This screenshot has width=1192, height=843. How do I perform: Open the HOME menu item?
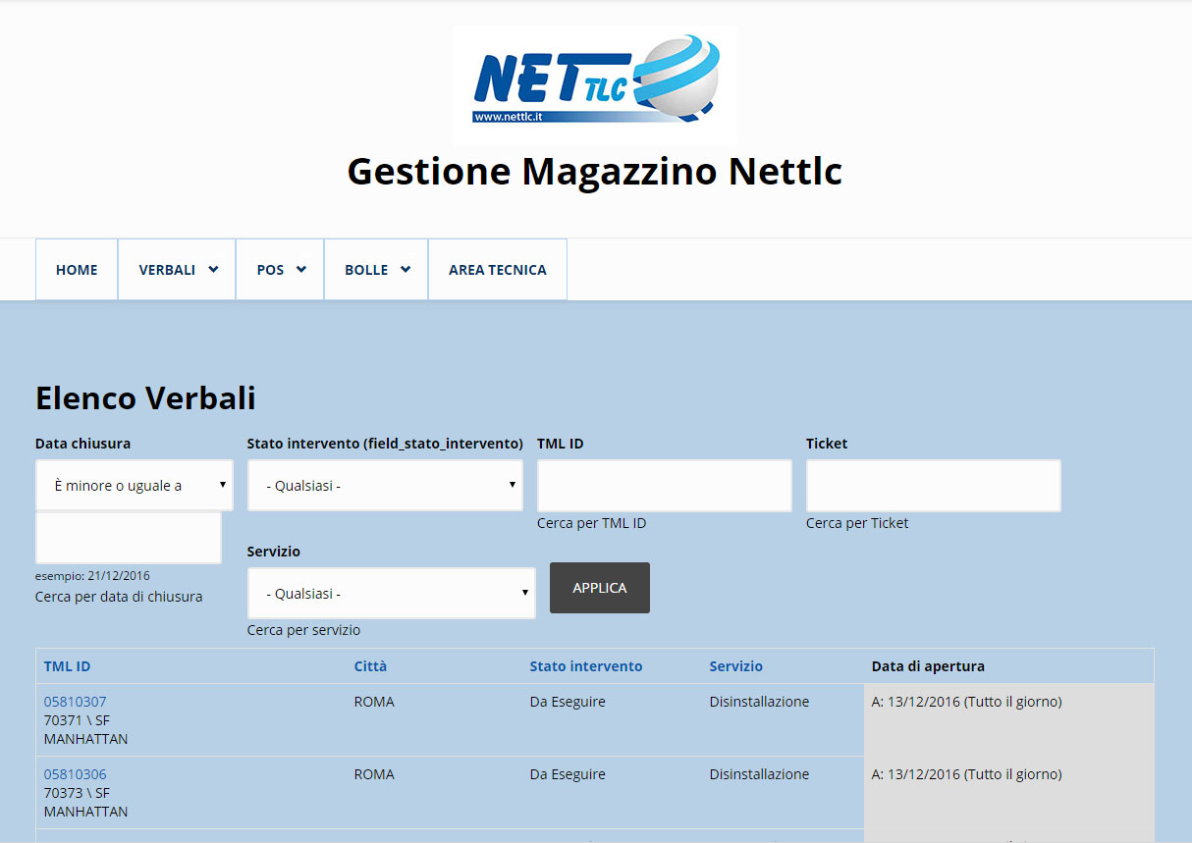[77, 270]
